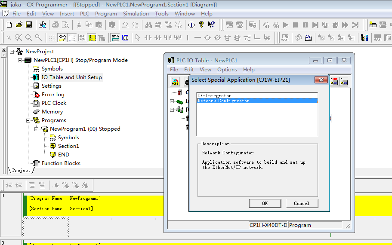Select the arrow pointer selection tool
This screenshot has width=392, height=245.
pos(137,38)
